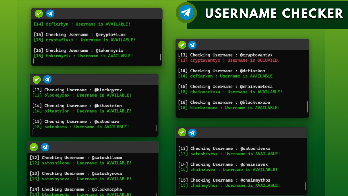Image resolution: width=348 pixels, height=196 pixels.
Task: Click the scrollbar in the cryptovantyx window
Action: [x=307, y=106]
